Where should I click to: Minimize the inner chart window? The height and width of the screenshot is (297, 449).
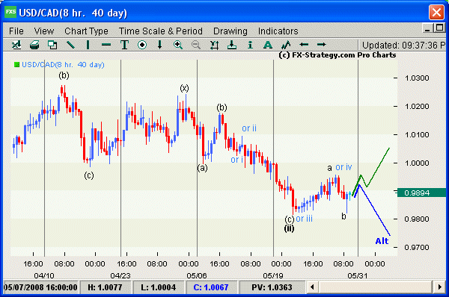tap(428, 28)
